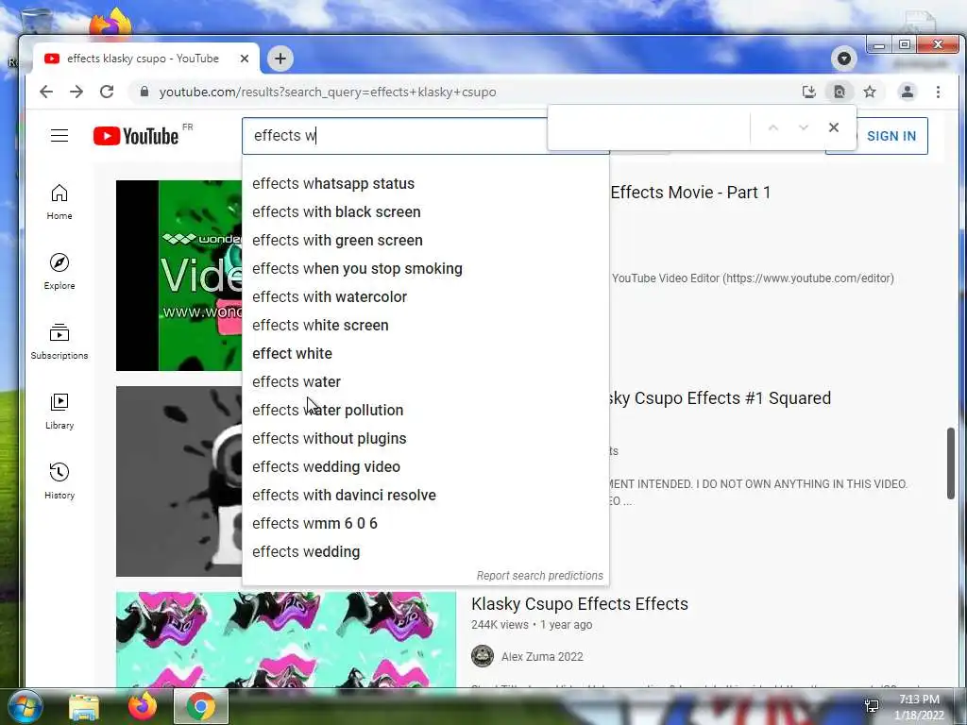The height and width of the screenshot is (725, 967).
Task: Open Chrome three-dot menu
Action: [x=938, y=92]
